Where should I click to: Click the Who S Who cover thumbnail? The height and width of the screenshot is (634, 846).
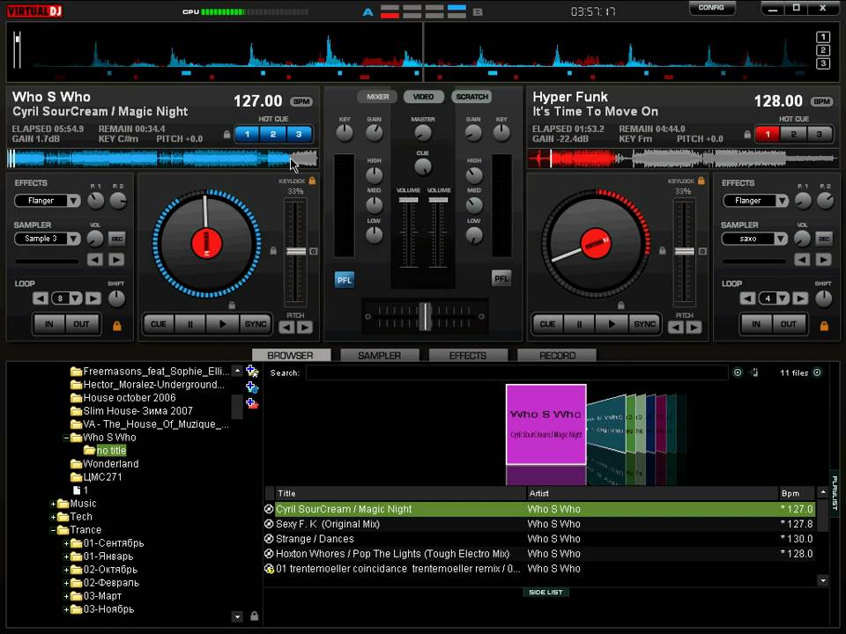point(546,424)
